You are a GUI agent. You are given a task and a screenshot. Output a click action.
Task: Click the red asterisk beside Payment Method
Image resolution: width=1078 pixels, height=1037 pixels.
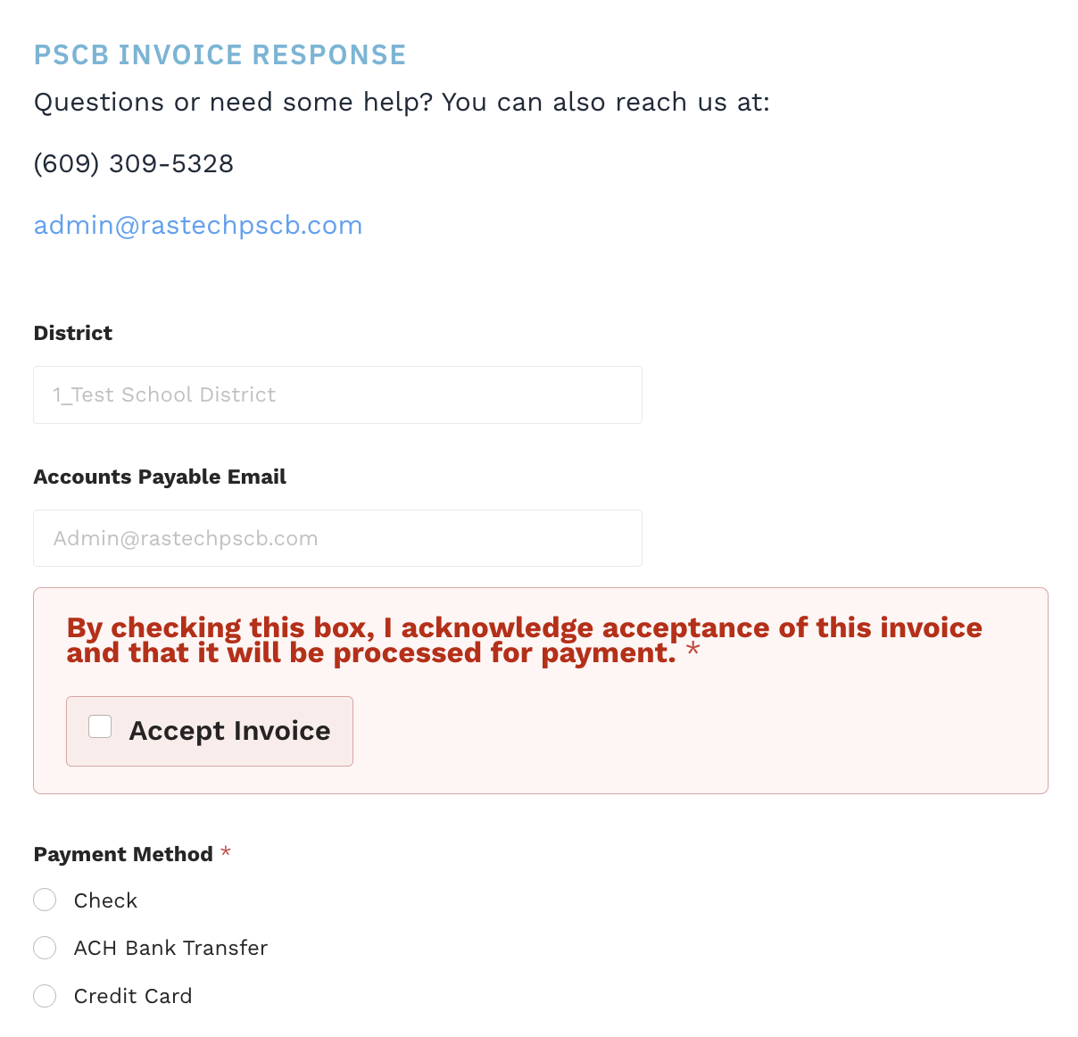point(226,852)
